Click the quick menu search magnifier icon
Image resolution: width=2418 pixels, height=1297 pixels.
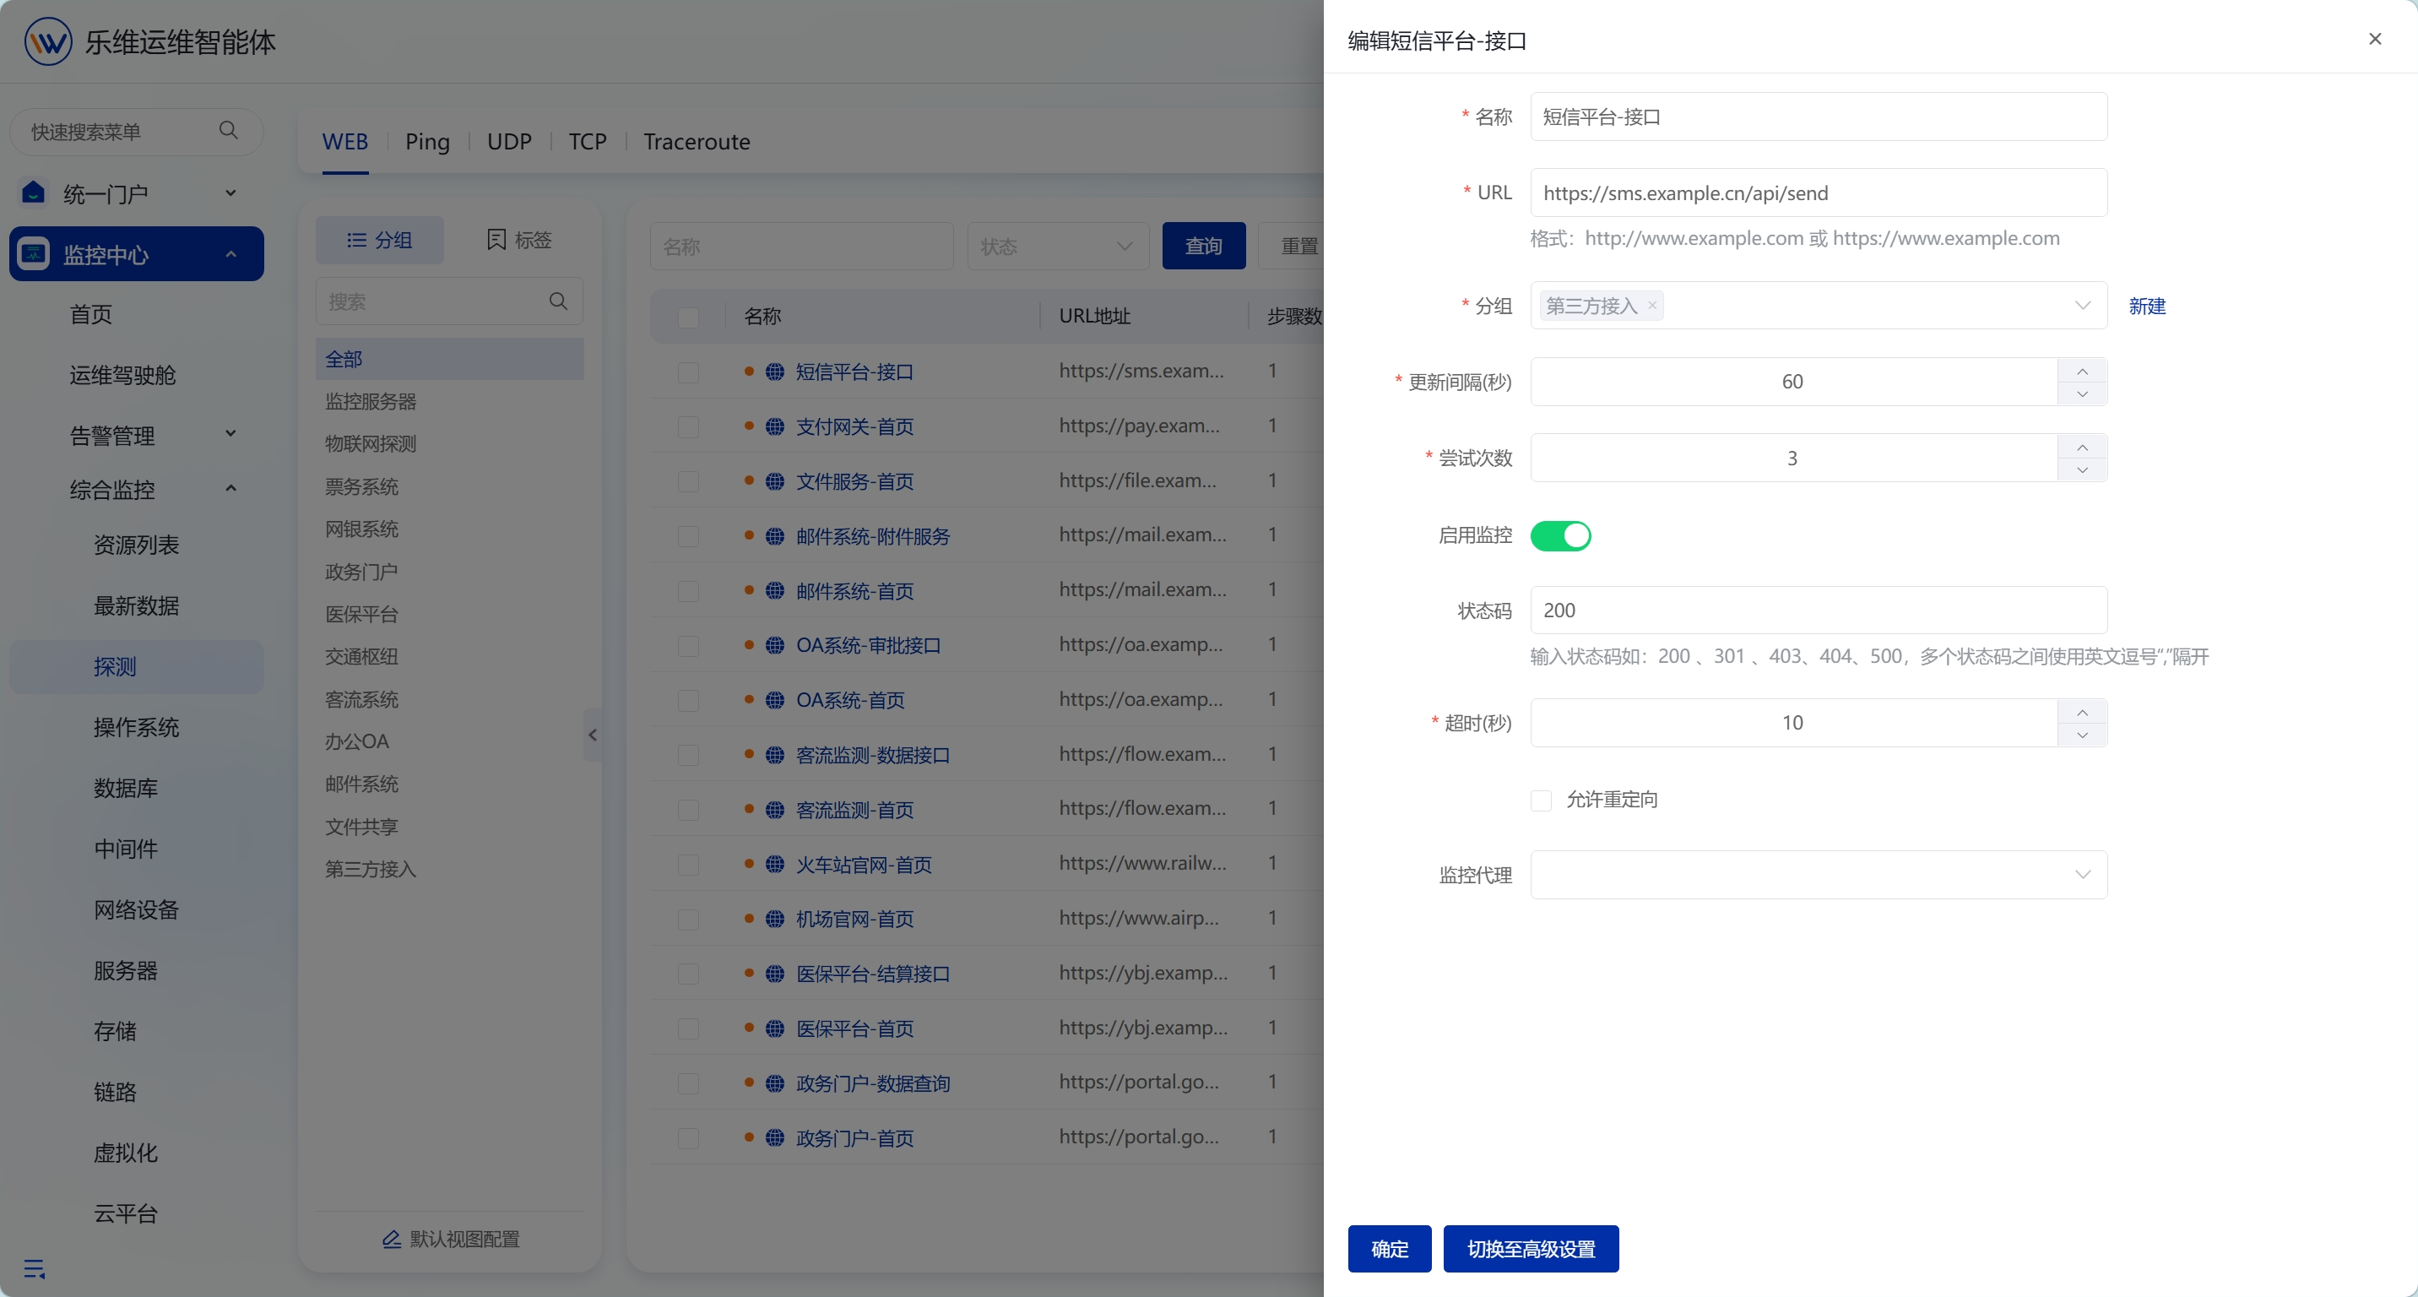click(228, 130)
